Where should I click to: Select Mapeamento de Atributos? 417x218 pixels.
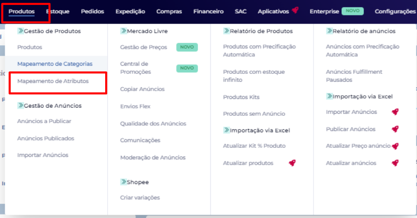53,81
